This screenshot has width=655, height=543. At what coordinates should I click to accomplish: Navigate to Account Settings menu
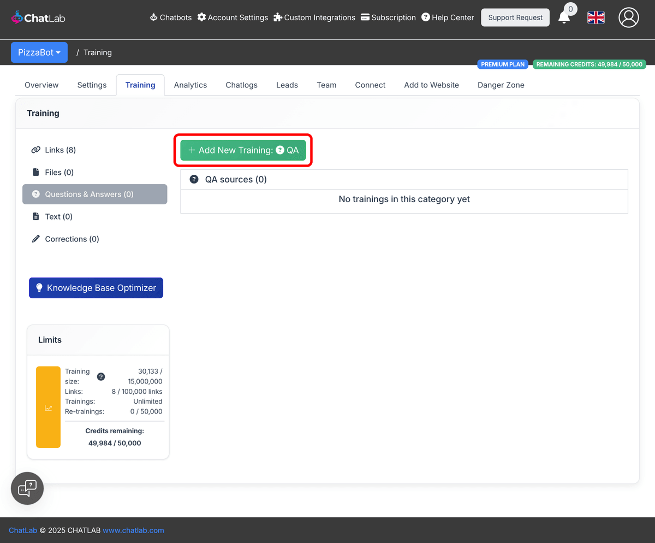point(233,17)
